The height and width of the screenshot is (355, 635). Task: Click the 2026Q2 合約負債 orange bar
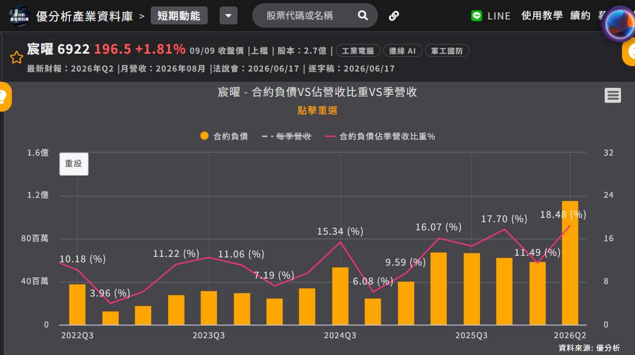[x=570, y=263]
